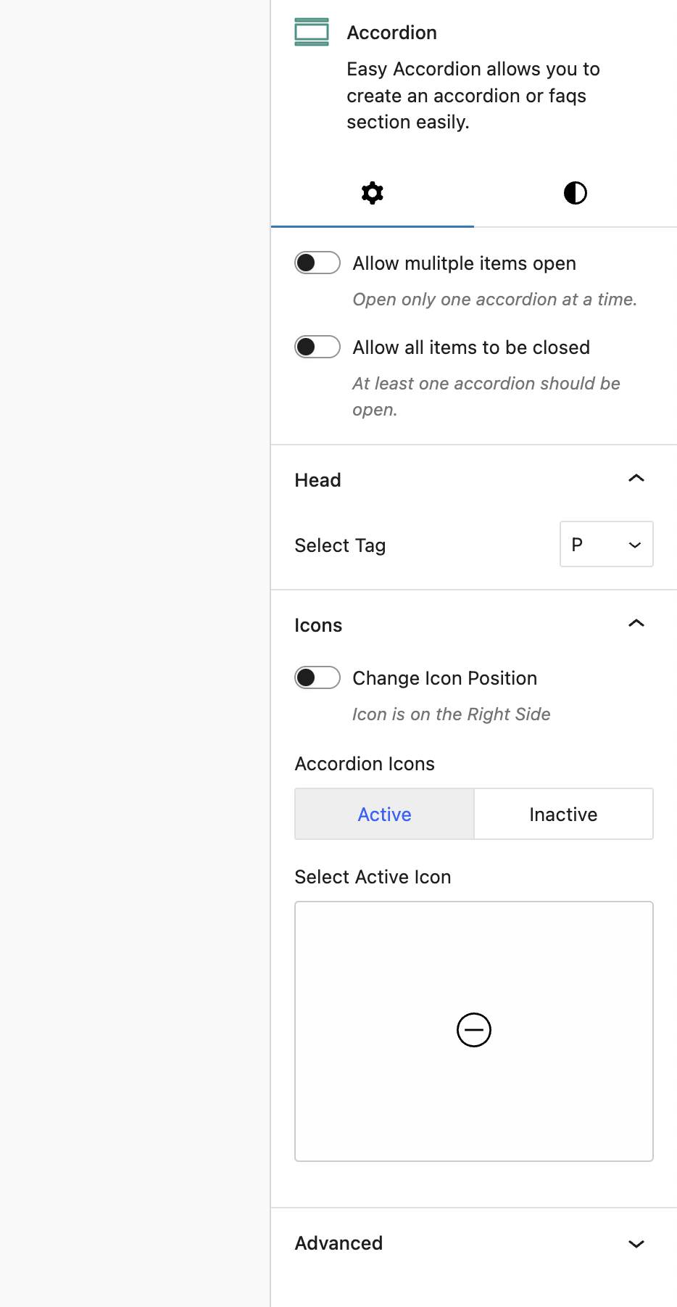Click the Head section title
This screenshot has width=677, height=1307.
click(x=317, y=480)
